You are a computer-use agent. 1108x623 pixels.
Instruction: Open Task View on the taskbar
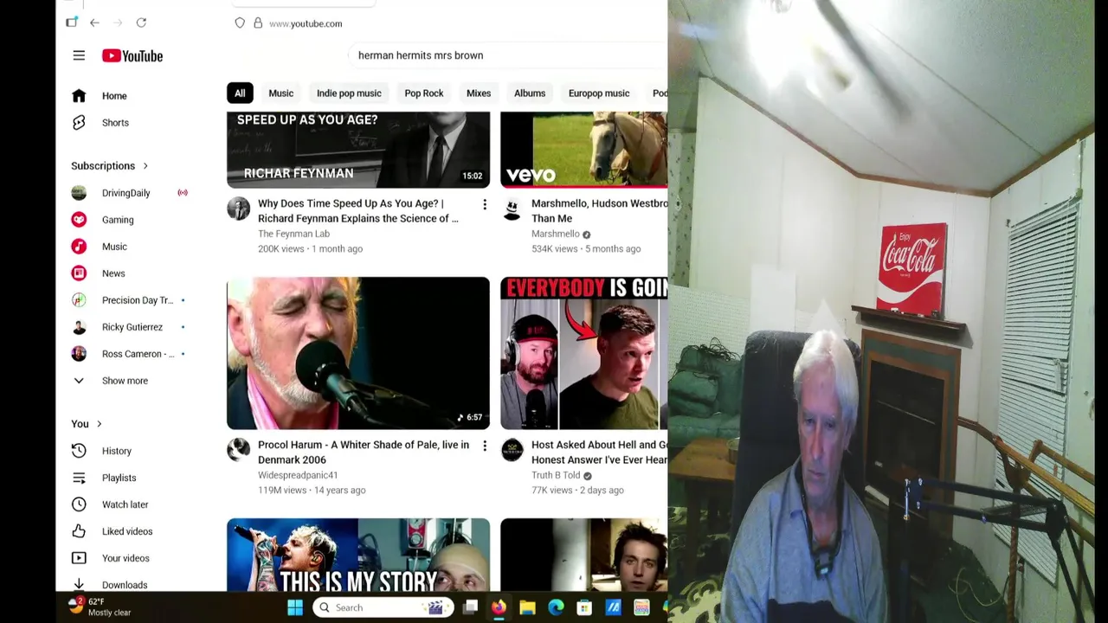tap(470, 607)
